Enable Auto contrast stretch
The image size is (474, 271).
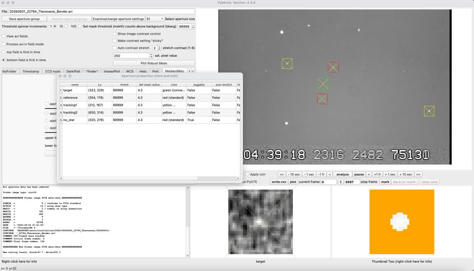tap(114, 48)
